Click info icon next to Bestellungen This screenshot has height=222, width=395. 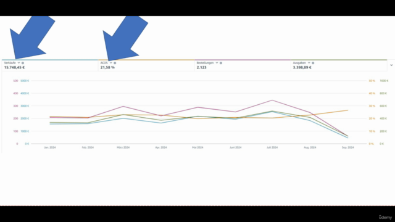point(221,63)
